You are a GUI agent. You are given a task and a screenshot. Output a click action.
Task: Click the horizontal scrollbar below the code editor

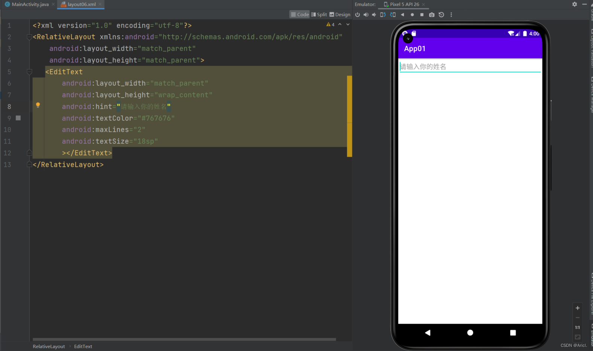point(184,339)
